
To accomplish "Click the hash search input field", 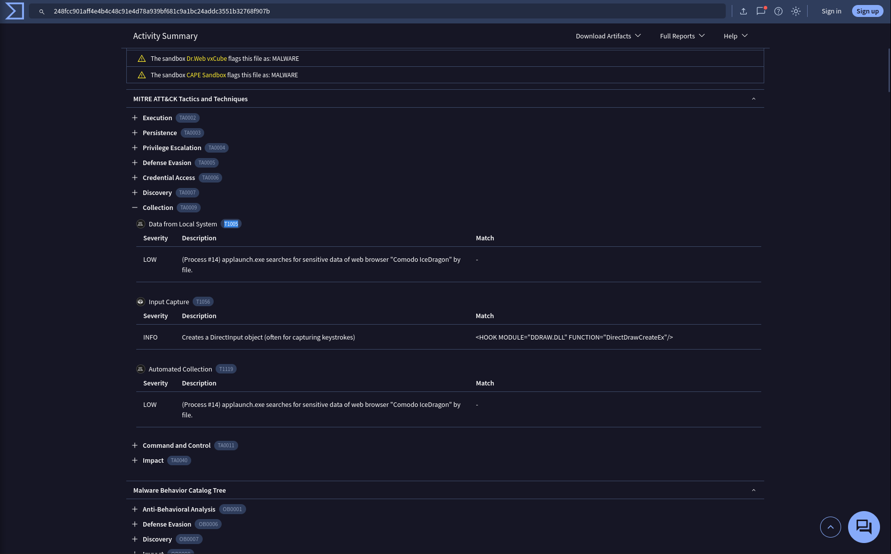I will click(377, 11).
